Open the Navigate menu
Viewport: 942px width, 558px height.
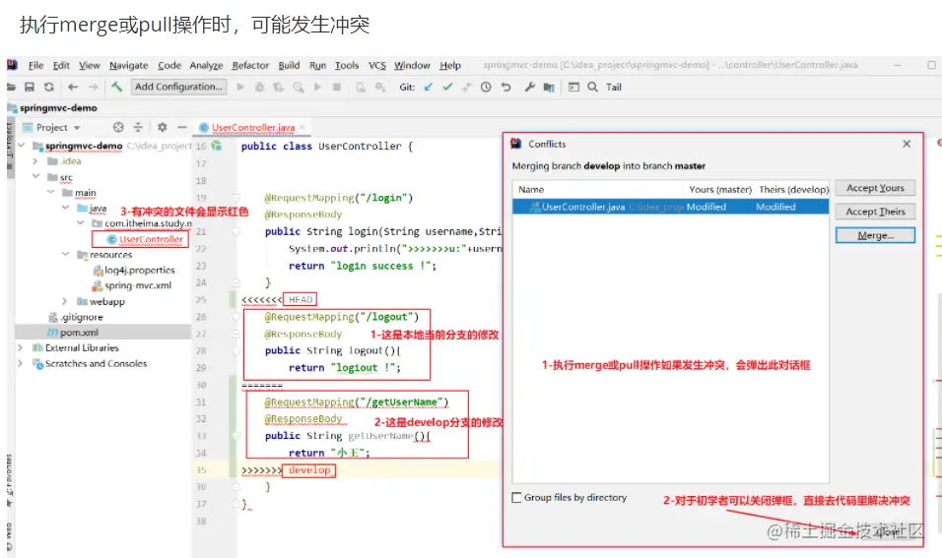pyautogui.click(x=128, y=65)
